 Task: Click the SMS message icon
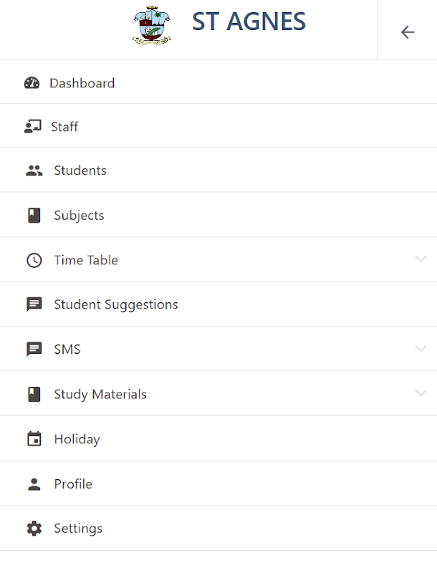click(34, 350)
